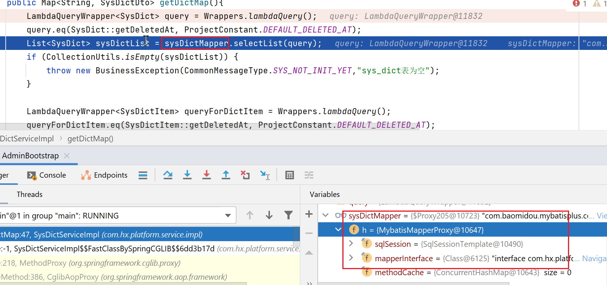
Task: Add a new watch with plus icon
Action: tap(309, 214)
